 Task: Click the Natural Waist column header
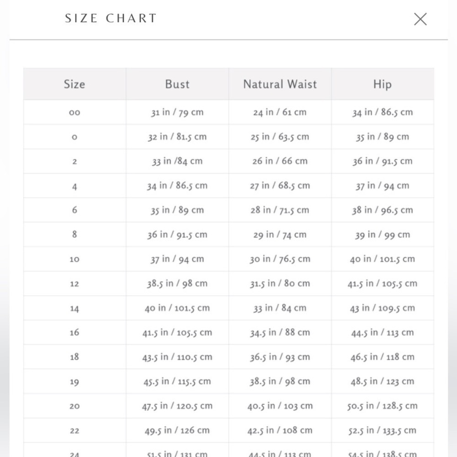(280, 84)
